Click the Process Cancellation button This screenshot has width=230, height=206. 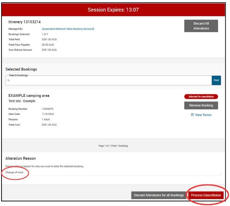pos(206,195)
